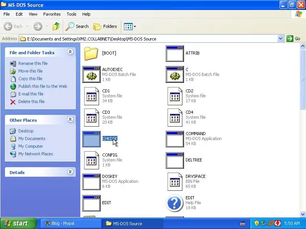
Task: Open the Search pane
Action: click(x=77, y=26)
